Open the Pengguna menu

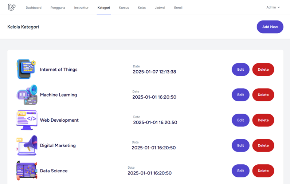click(58, 8)
